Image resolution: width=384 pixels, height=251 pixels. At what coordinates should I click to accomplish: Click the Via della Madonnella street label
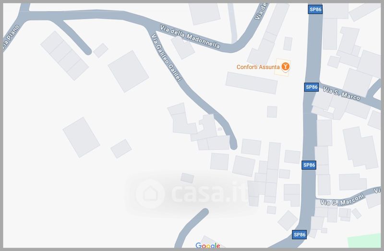click(190, 37)
